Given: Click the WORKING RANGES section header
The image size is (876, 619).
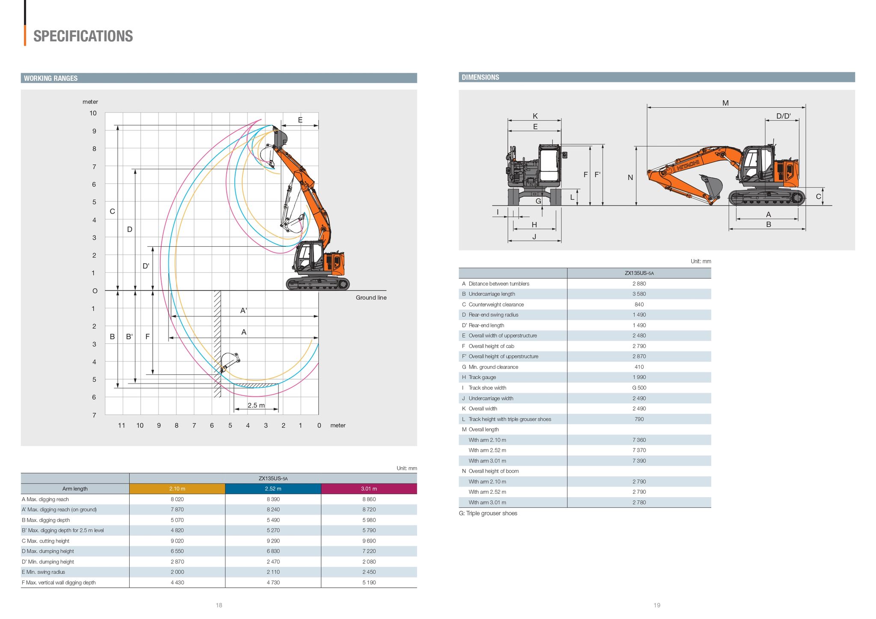Looking at the screenshot, I should coord(219,78).
